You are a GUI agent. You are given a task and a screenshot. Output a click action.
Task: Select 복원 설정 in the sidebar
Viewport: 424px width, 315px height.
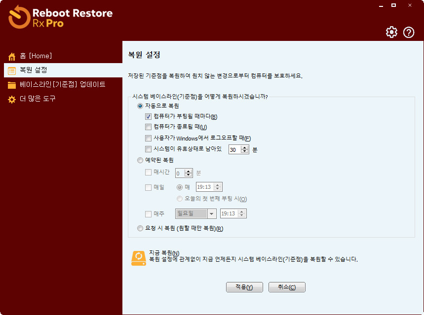pyautogui.click(x=63, y=70)
